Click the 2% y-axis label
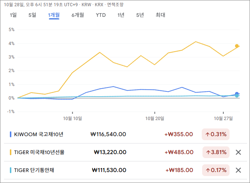Viewport: 250px width, 183px height. 11,71
